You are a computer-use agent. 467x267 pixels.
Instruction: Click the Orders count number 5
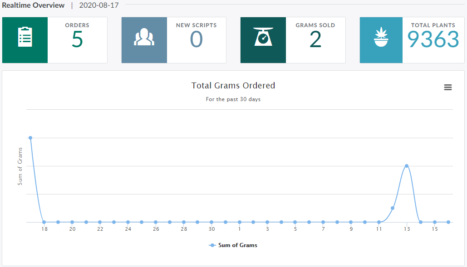click(x=77, y=40)
